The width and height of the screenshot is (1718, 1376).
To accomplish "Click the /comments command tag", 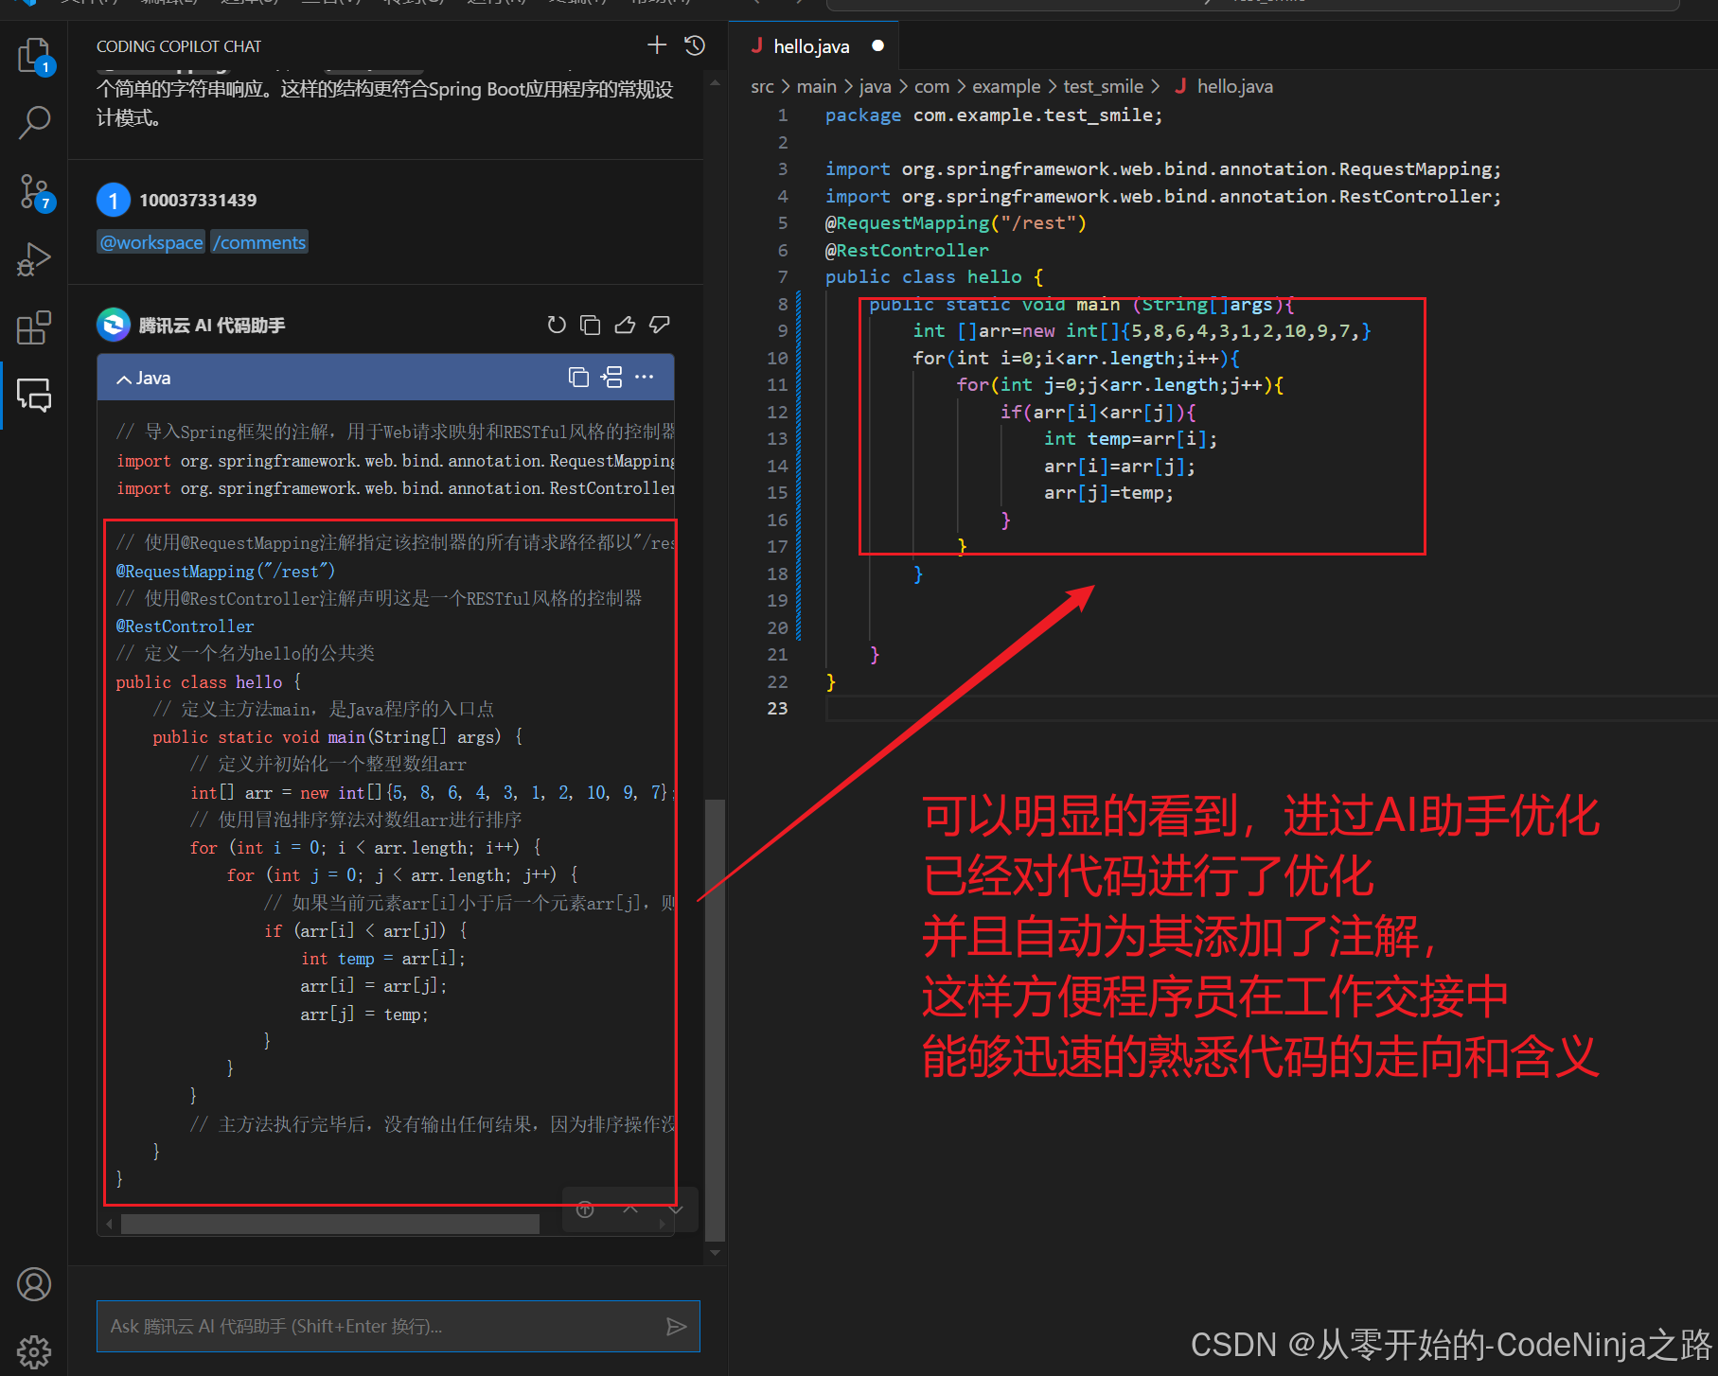I will point(259,242).
